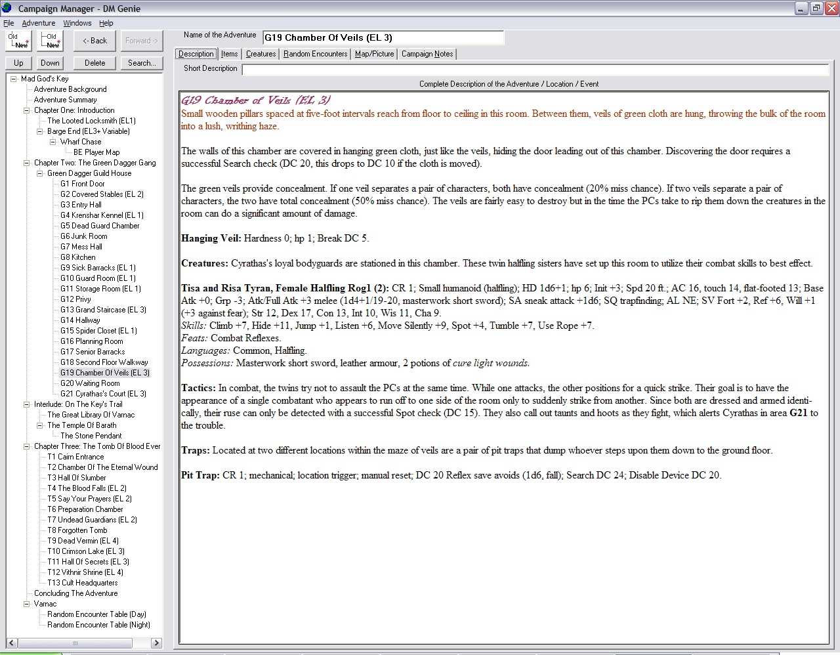The width and height of the screenshot is (840, 655).
Task: Move entry with the Down button
Action: 50,63
